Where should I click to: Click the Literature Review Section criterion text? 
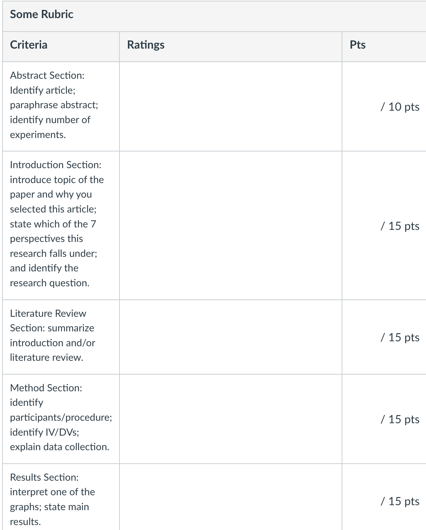52,335
